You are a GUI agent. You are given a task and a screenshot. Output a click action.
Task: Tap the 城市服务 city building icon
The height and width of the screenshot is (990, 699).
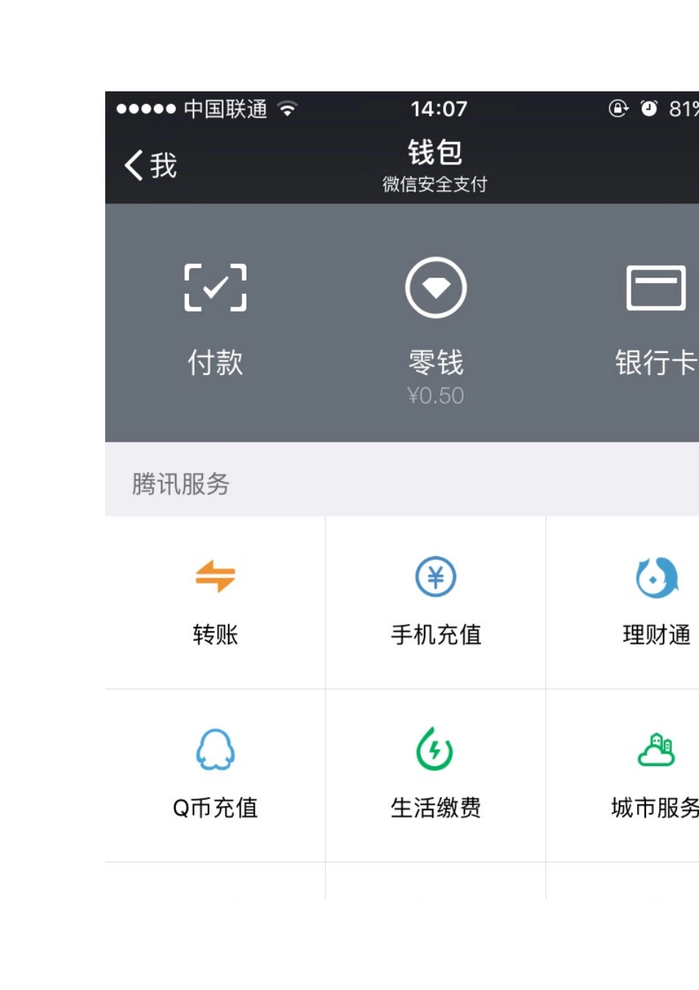pyautogui.click(x=656, y=750)
